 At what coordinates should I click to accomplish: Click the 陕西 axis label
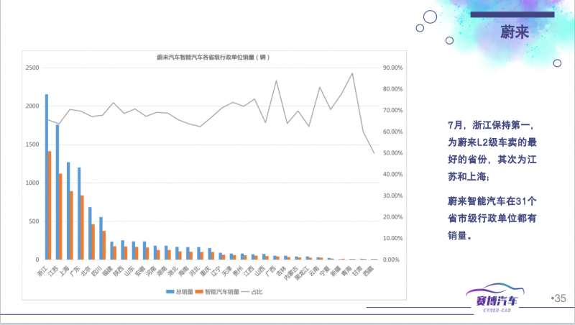pos(119,270)
